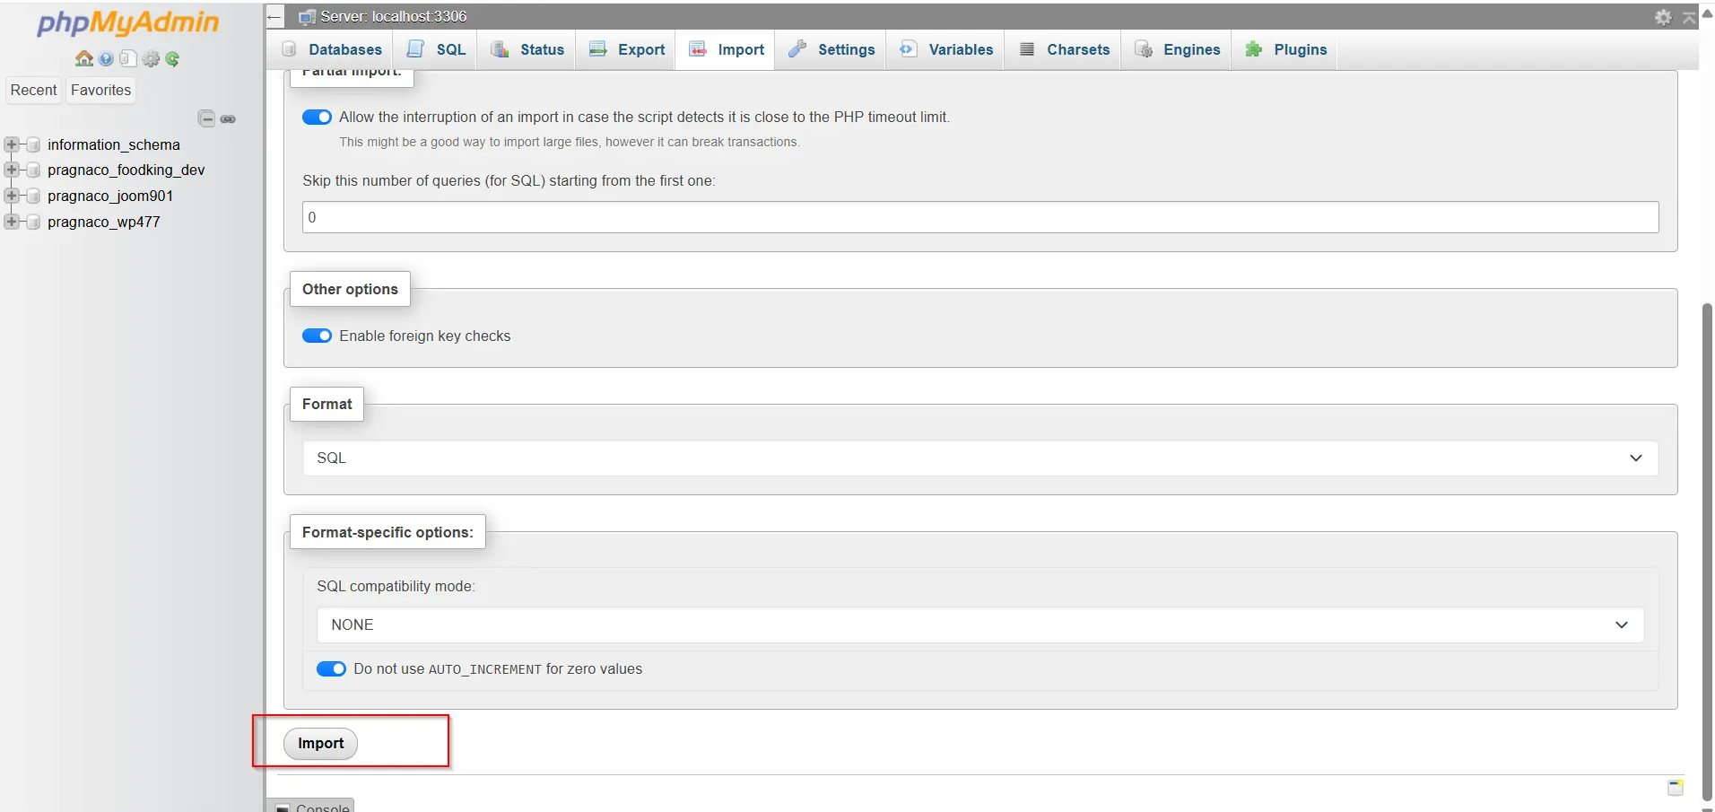The image size is (1715, 812).
Task: Collapse the top menu with double-arrow icon
Action: pos(1689,17)
